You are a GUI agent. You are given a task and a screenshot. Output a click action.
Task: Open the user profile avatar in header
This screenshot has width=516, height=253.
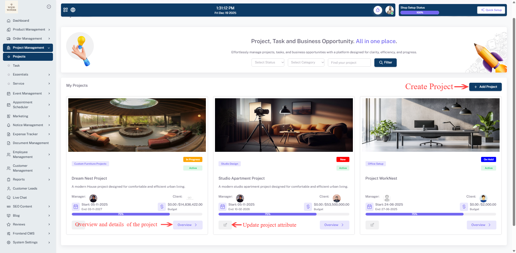coord(389,10)
